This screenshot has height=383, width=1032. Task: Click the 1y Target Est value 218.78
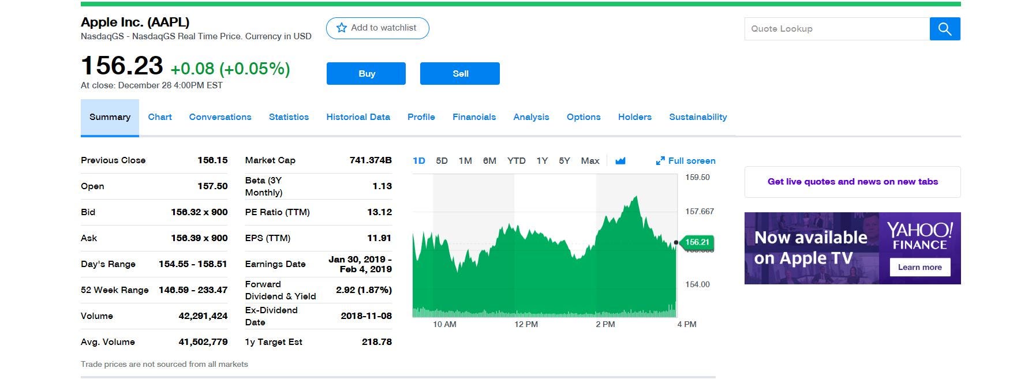377,342
